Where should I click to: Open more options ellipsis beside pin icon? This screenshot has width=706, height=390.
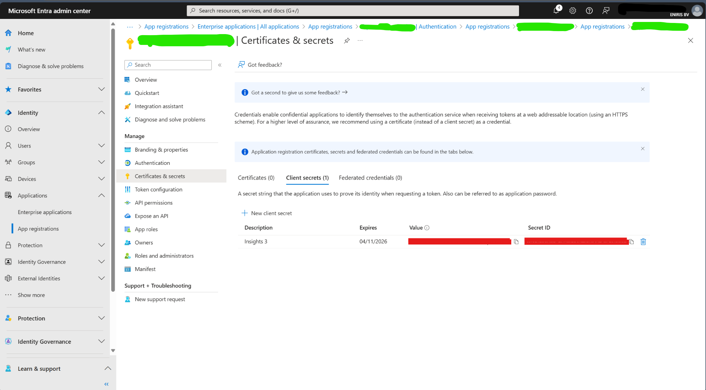click(x=360, y=41)
